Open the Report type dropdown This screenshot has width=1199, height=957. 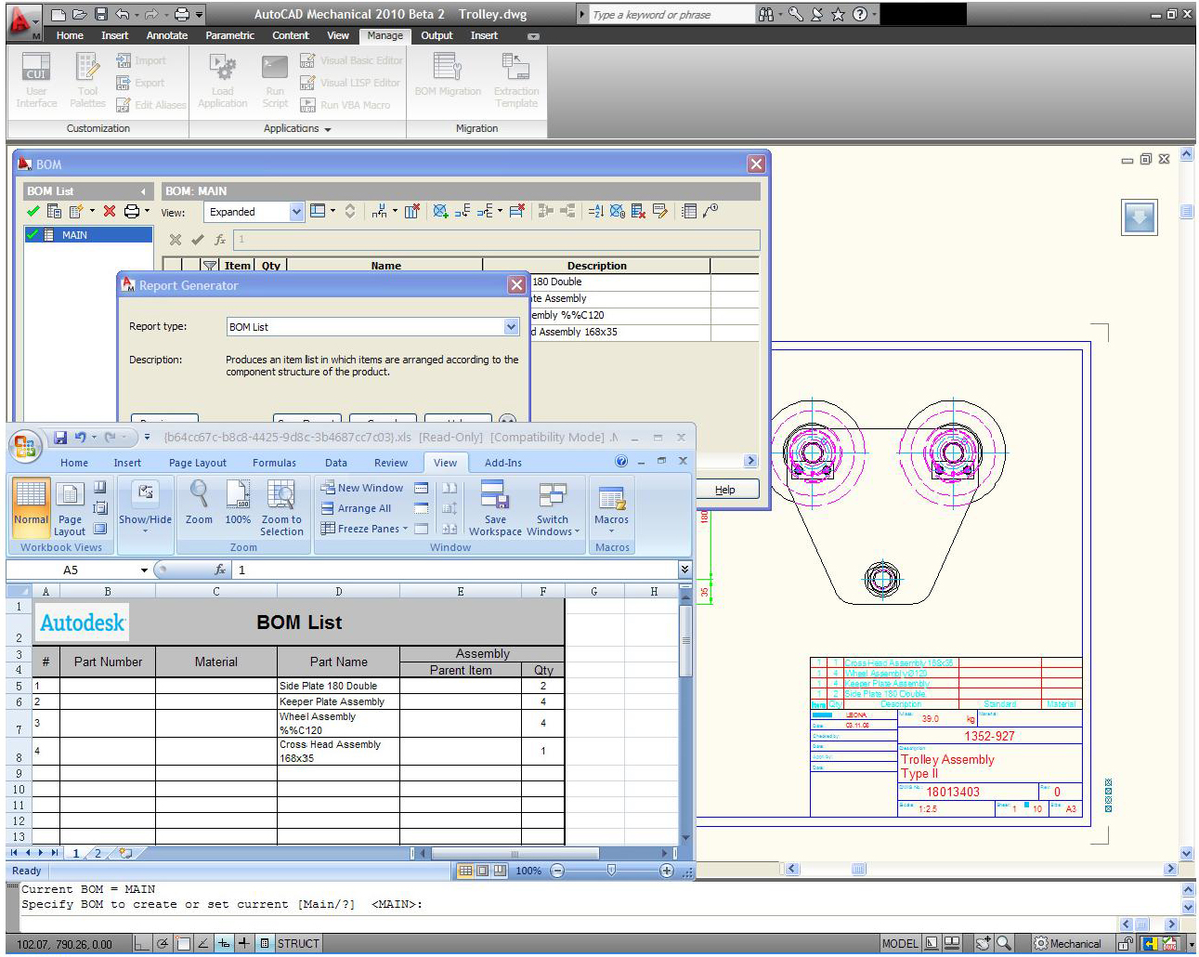tap(511, 326)
